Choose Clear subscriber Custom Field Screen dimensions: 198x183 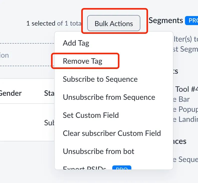pos(112,133)
